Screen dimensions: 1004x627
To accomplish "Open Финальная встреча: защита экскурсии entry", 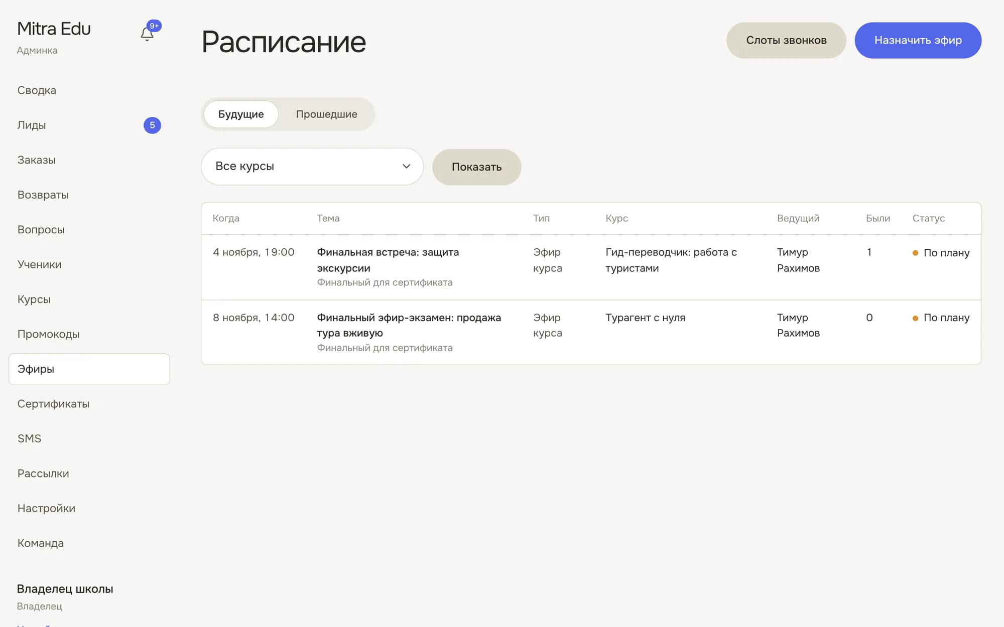I will pos(388,260).
